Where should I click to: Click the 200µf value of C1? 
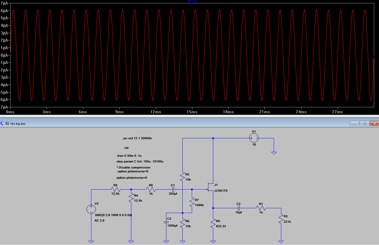[173, 194]
